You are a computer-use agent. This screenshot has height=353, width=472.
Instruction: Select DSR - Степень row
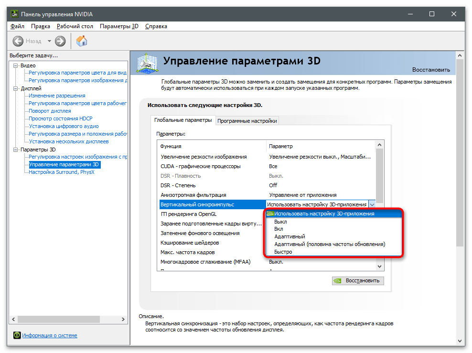[268, 185]
